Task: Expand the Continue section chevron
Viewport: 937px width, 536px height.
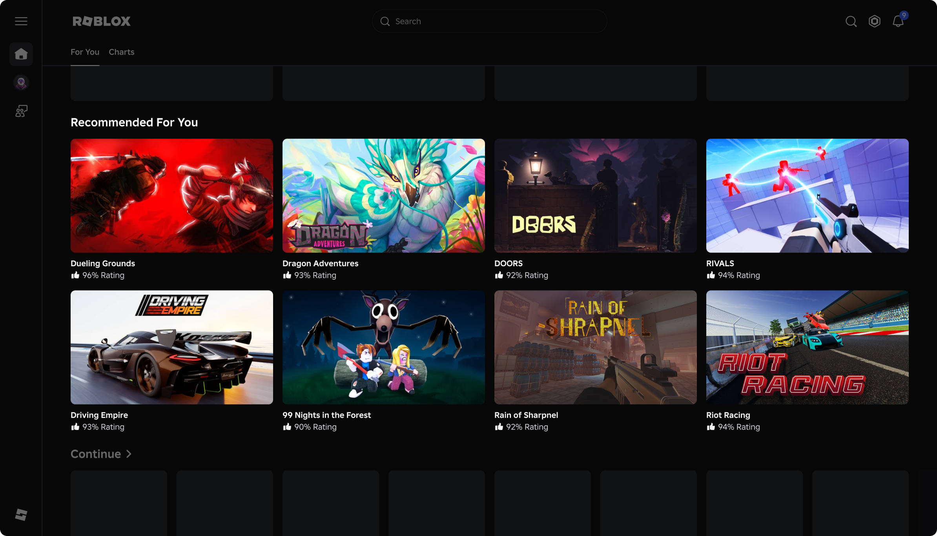Action: (129, 454)
